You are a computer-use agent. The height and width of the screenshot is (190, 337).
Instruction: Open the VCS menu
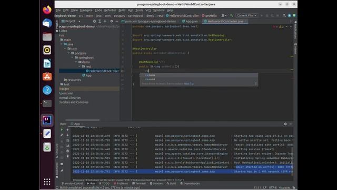click(x=148, y=10)
